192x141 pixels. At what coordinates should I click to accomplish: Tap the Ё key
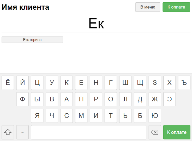click(8, 83)
